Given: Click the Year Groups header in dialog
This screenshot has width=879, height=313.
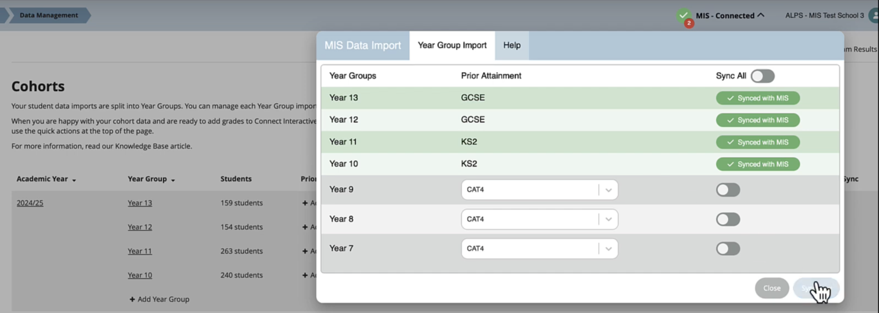Looking at the screenshot, I should pos(352,76).
